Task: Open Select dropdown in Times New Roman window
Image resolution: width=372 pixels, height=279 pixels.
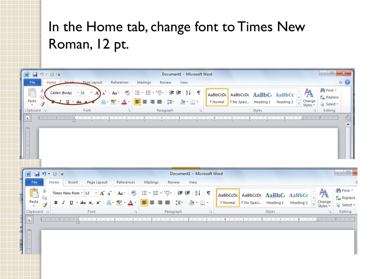Action: pyautogui.click(x=346, y=205)
